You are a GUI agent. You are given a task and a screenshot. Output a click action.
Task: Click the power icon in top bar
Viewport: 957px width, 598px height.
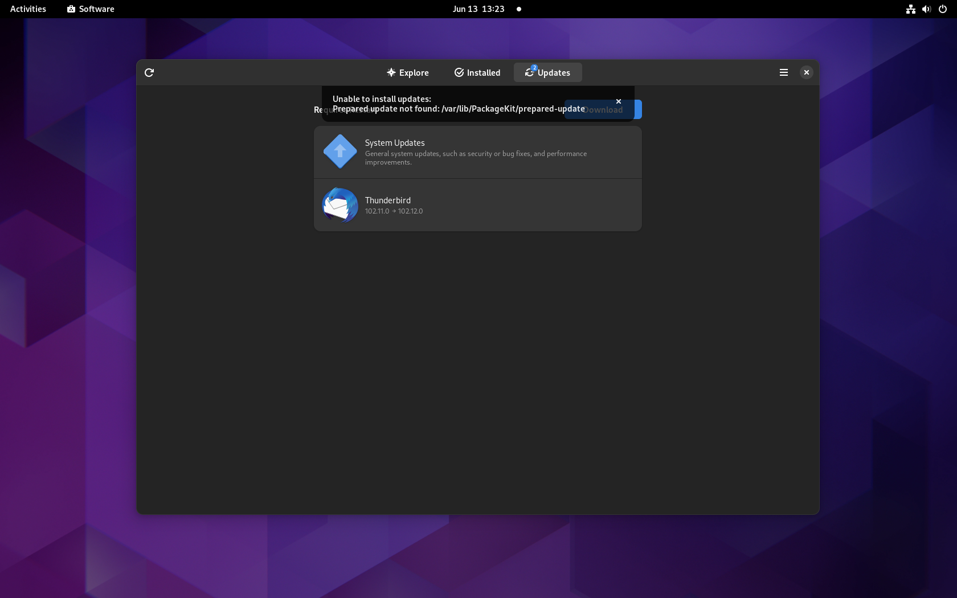point(943,9)
